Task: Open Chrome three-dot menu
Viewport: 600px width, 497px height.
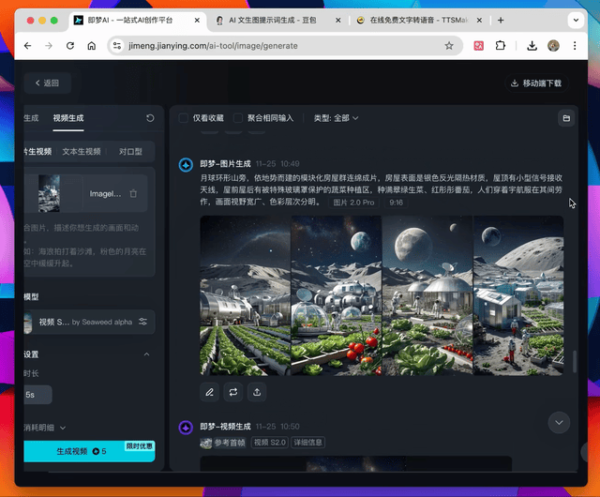Action: 575,46
